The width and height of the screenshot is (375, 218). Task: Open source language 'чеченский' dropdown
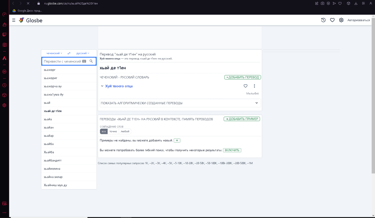[54, 53]
